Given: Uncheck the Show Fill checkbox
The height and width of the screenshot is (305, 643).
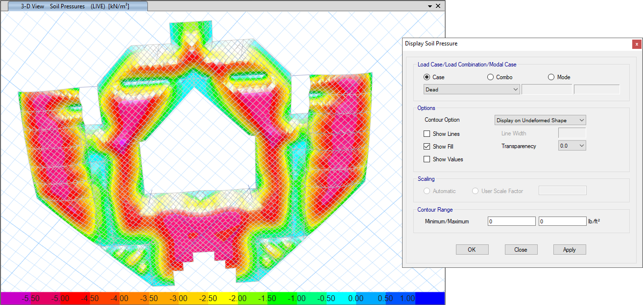Looking at the screenshot, I should (427, 147).
